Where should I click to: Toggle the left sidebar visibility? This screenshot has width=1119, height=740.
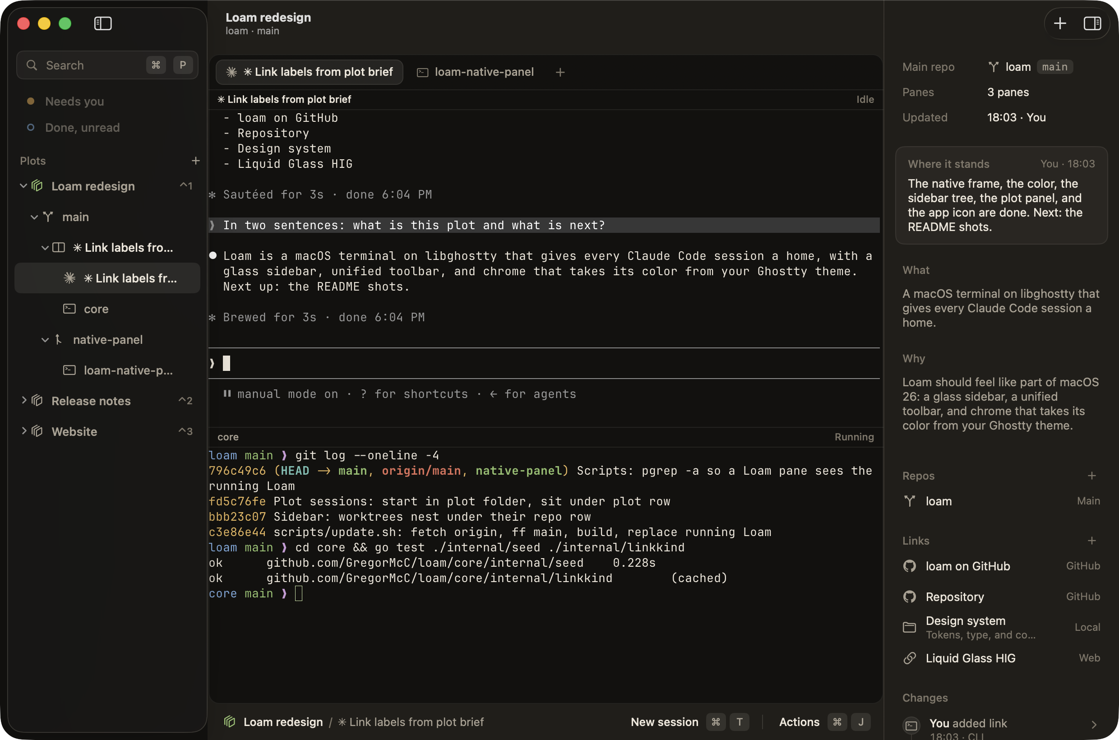tap(103, 23)
